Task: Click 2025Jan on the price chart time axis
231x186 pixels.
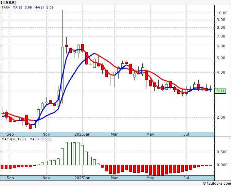Action: [82, 134]
